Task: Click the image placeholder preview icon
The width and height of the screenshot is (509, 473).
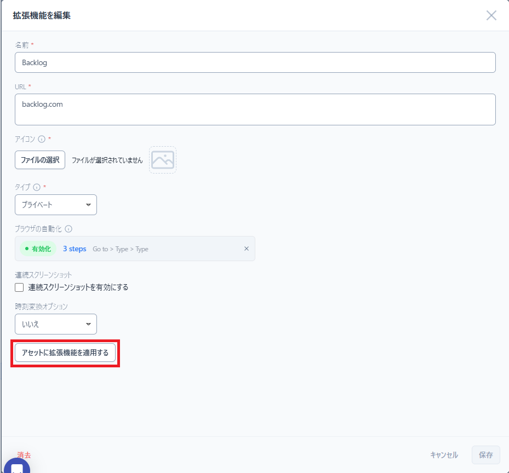Action: (x=163, y=160)
